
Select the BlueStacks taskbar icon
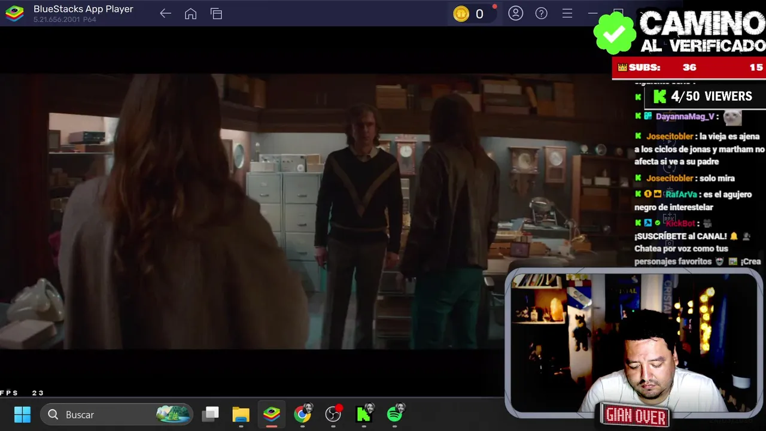tap(272, 414)
